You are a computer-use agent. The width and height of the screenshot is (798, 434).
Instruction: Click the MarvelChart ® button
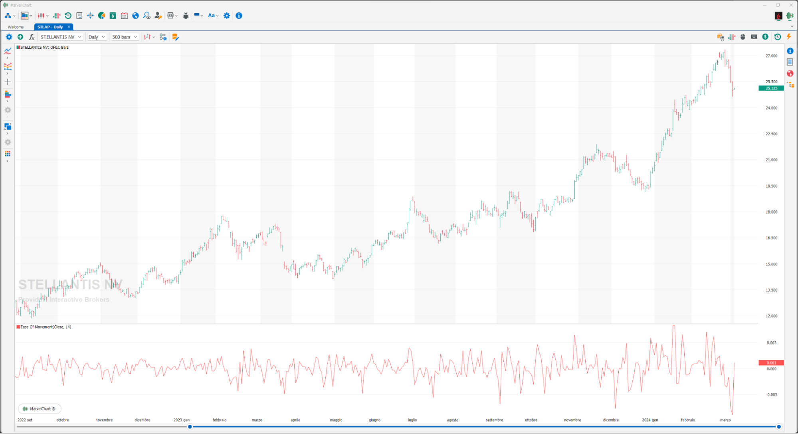(40, 408)
